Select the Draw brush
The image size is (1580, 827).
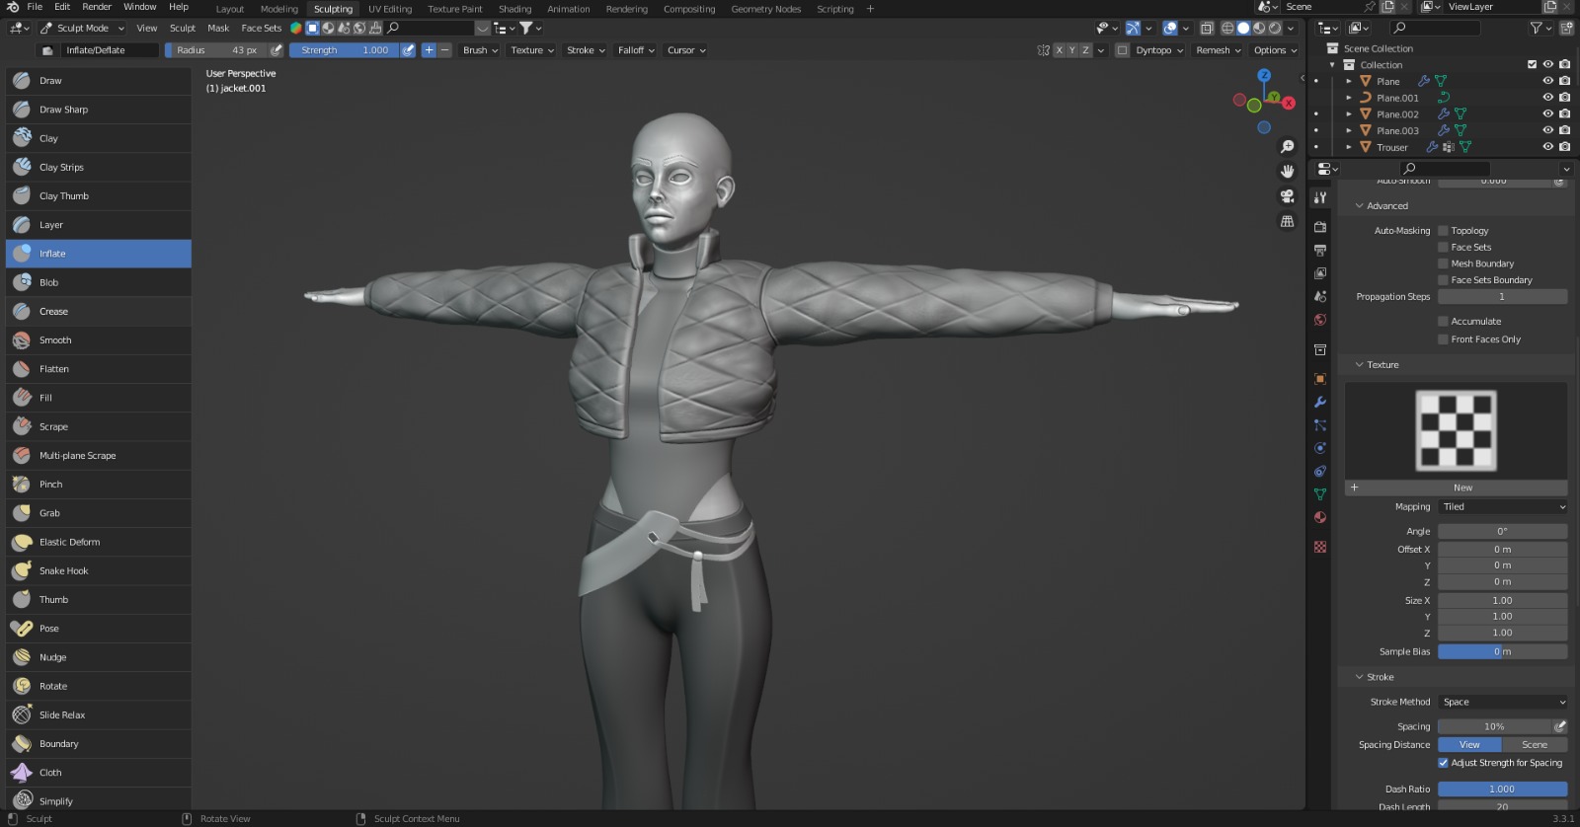99,81
